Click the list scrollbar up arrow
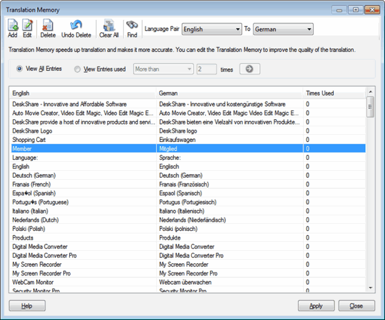 tap(371, 92)
